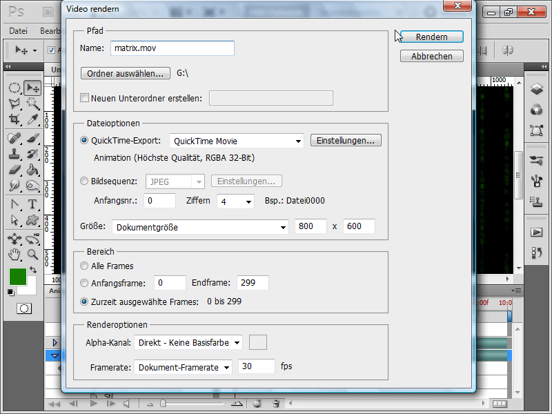This screenshot has width=552, height=414.
Task: Click the fps field showing 30
Action: pyautogui.click(x=256, y=366)
